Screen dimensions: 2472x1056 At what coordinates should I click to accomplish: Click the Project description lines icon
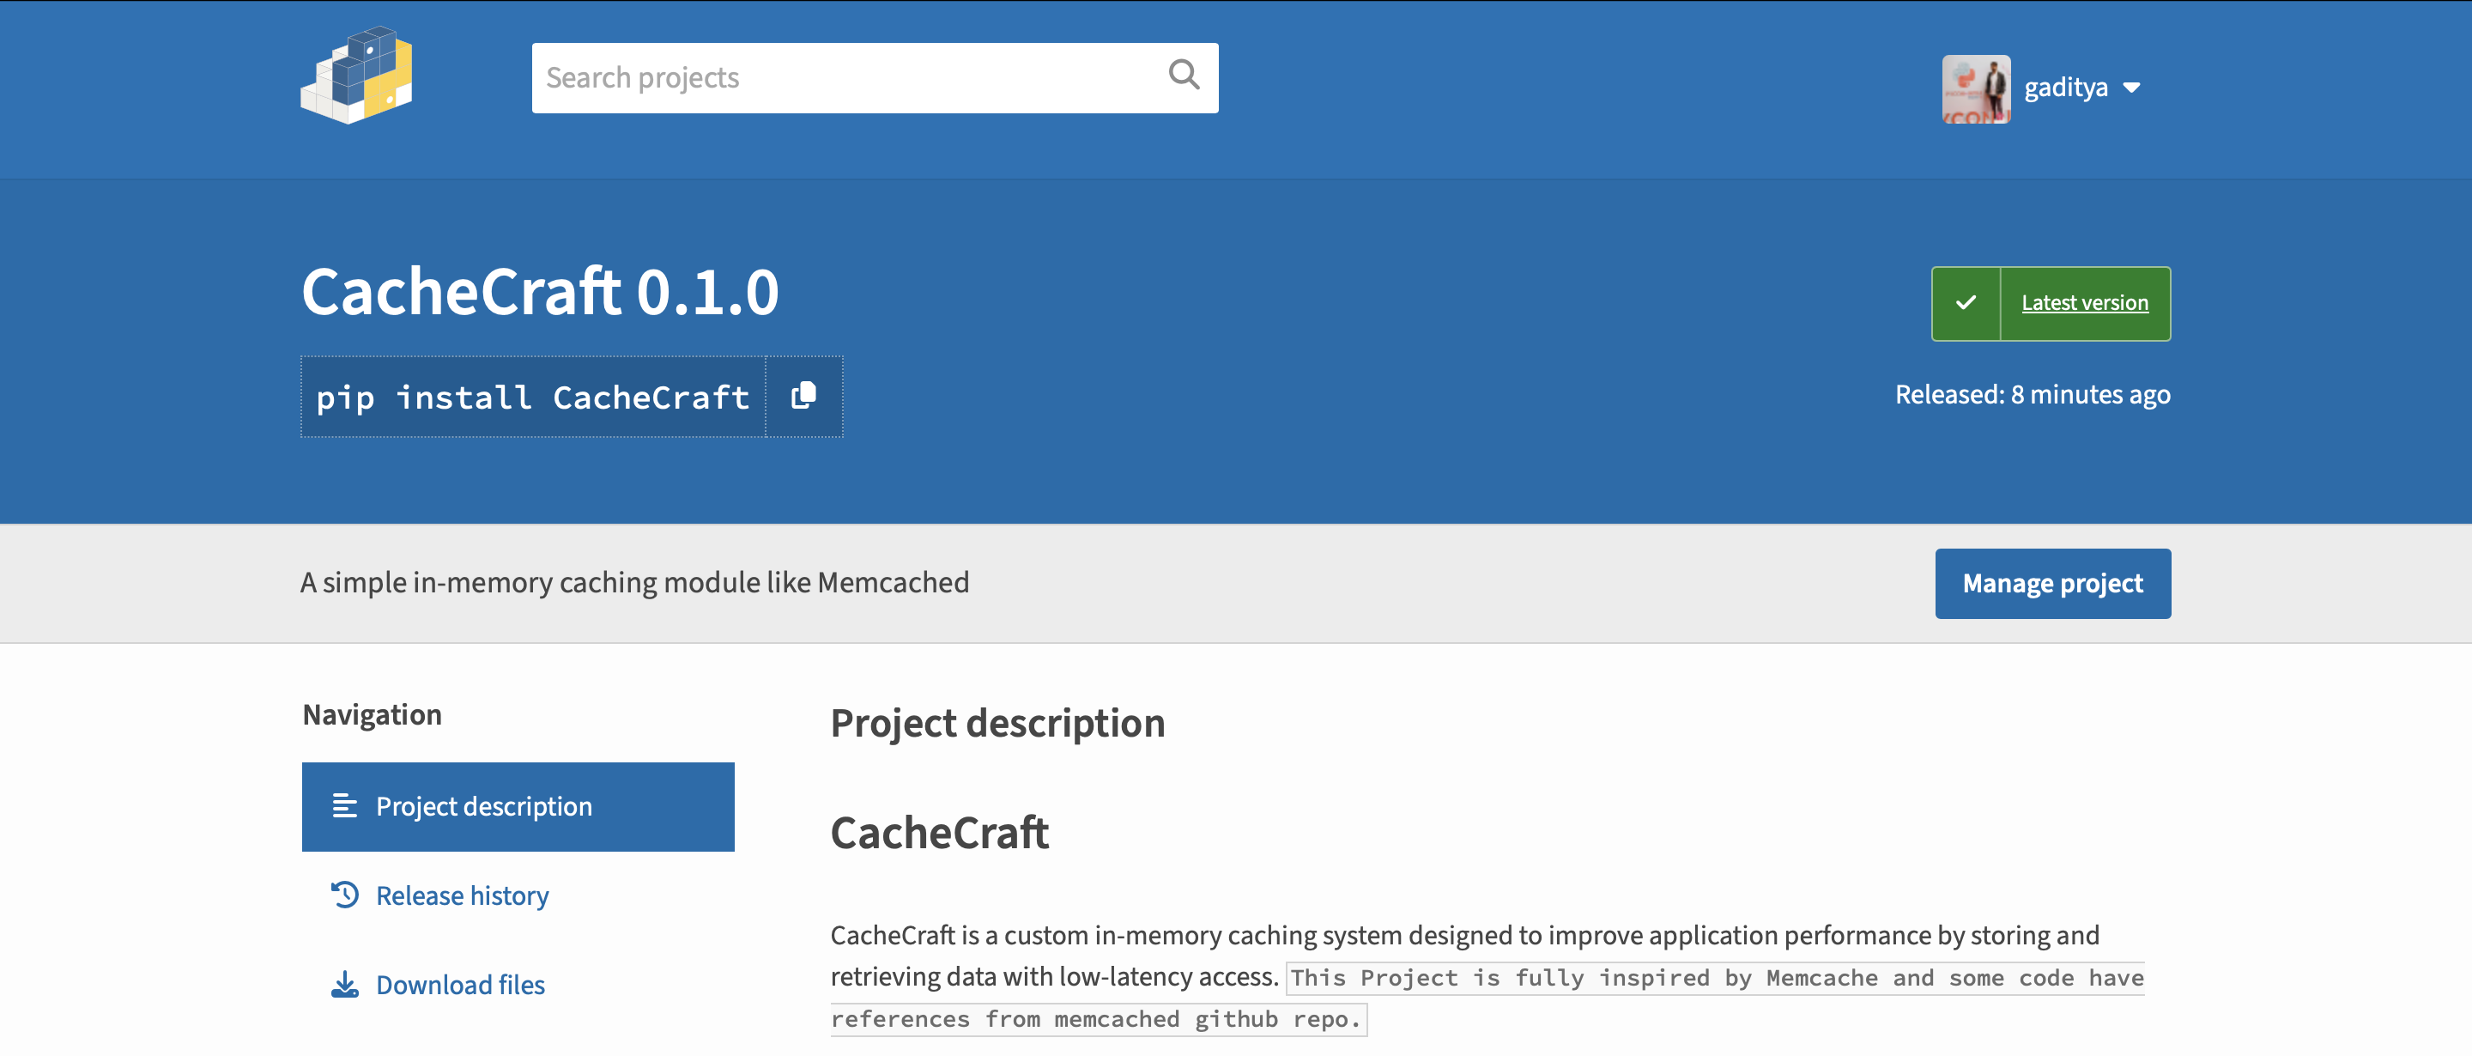344,805
